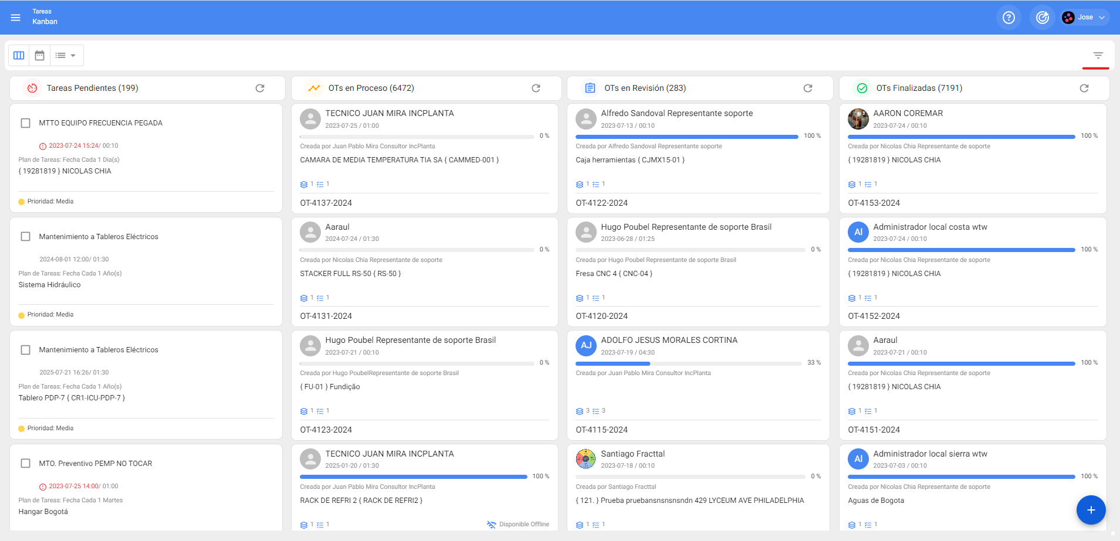Screen dimensions: 1120x541
Task: Select the OTs en Revisión column header
Action: 645,89
